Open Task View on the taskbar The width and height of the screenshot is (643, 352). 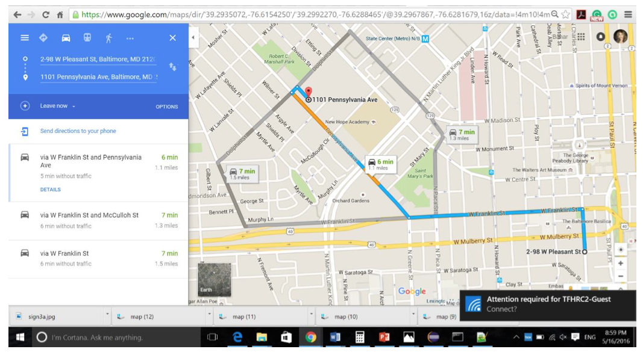(x=212, y=338)
